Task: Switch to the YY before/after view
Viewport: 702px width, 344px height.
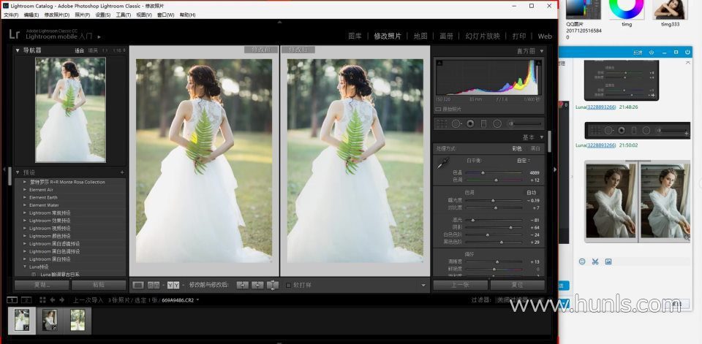Action: coord(173,285)
